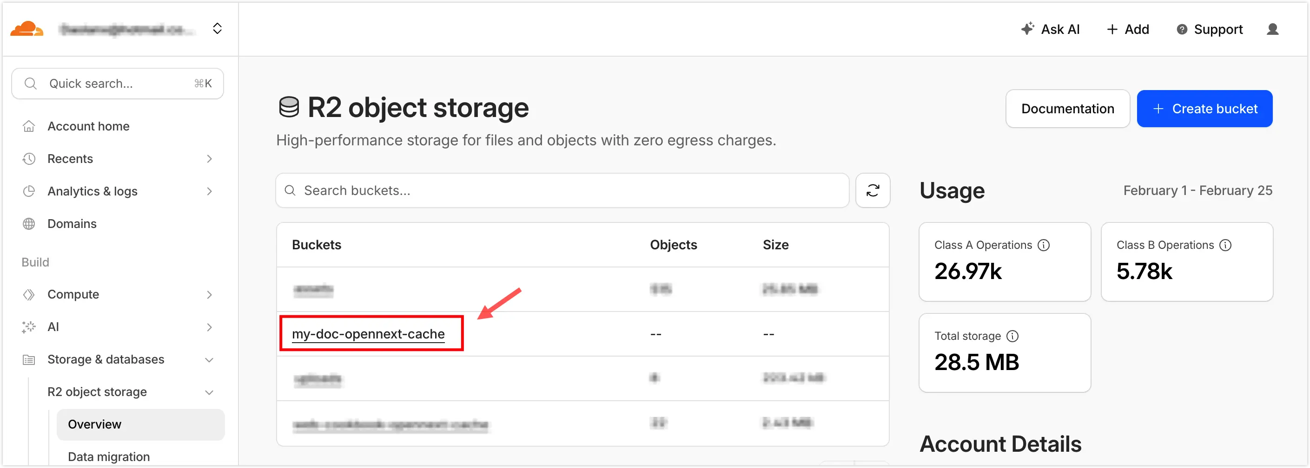Open the Support menu
This screenshot has height=468, width=1310.
[1209, 29]
